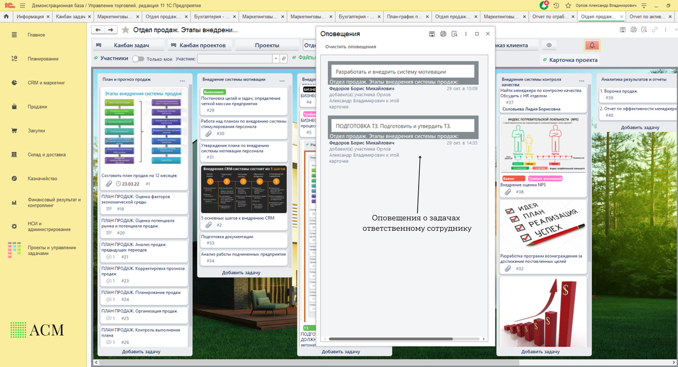The width and height of the screenshot is (678, 367).
Task: Click the print icon in Оповещения window
Action: [x=443, y=34]
